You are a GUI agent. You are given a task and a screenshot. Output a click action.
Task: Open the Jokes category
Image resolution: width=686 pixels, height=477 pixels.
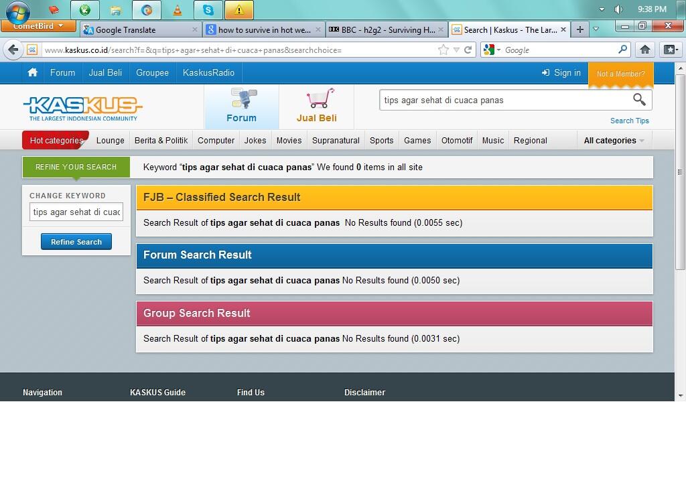(255, 141)
